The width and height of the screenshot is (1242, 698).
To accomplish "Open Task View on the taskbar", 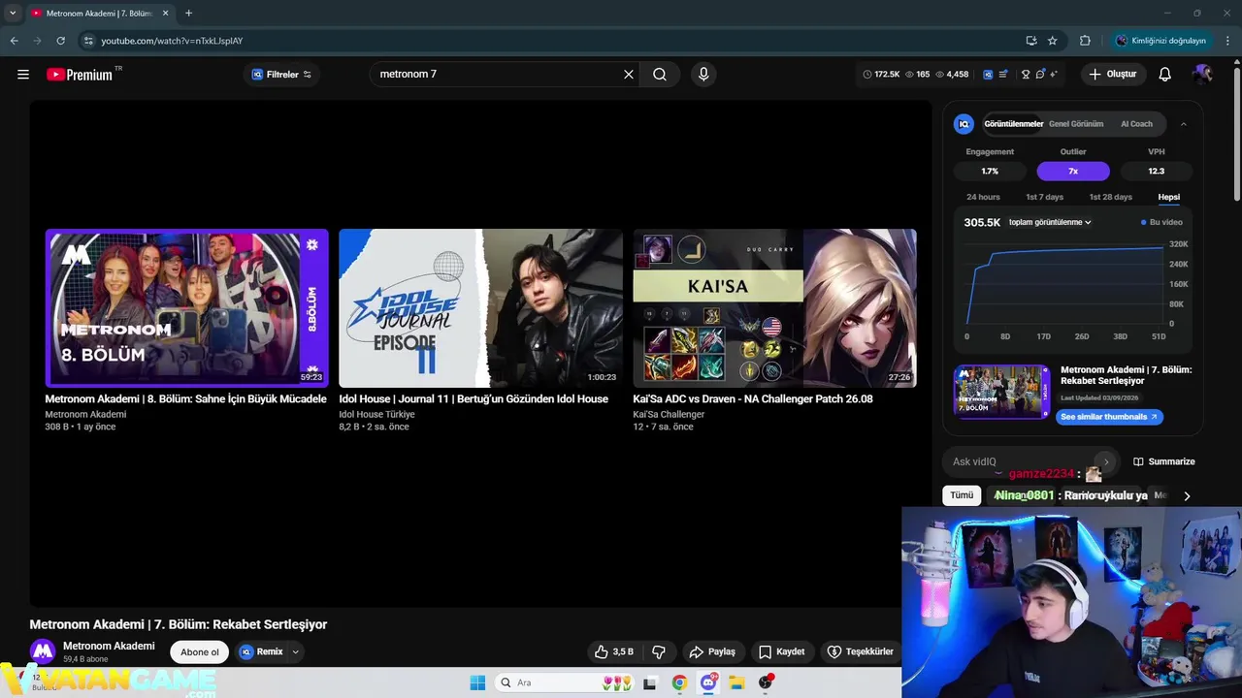I will pos(650,682).
